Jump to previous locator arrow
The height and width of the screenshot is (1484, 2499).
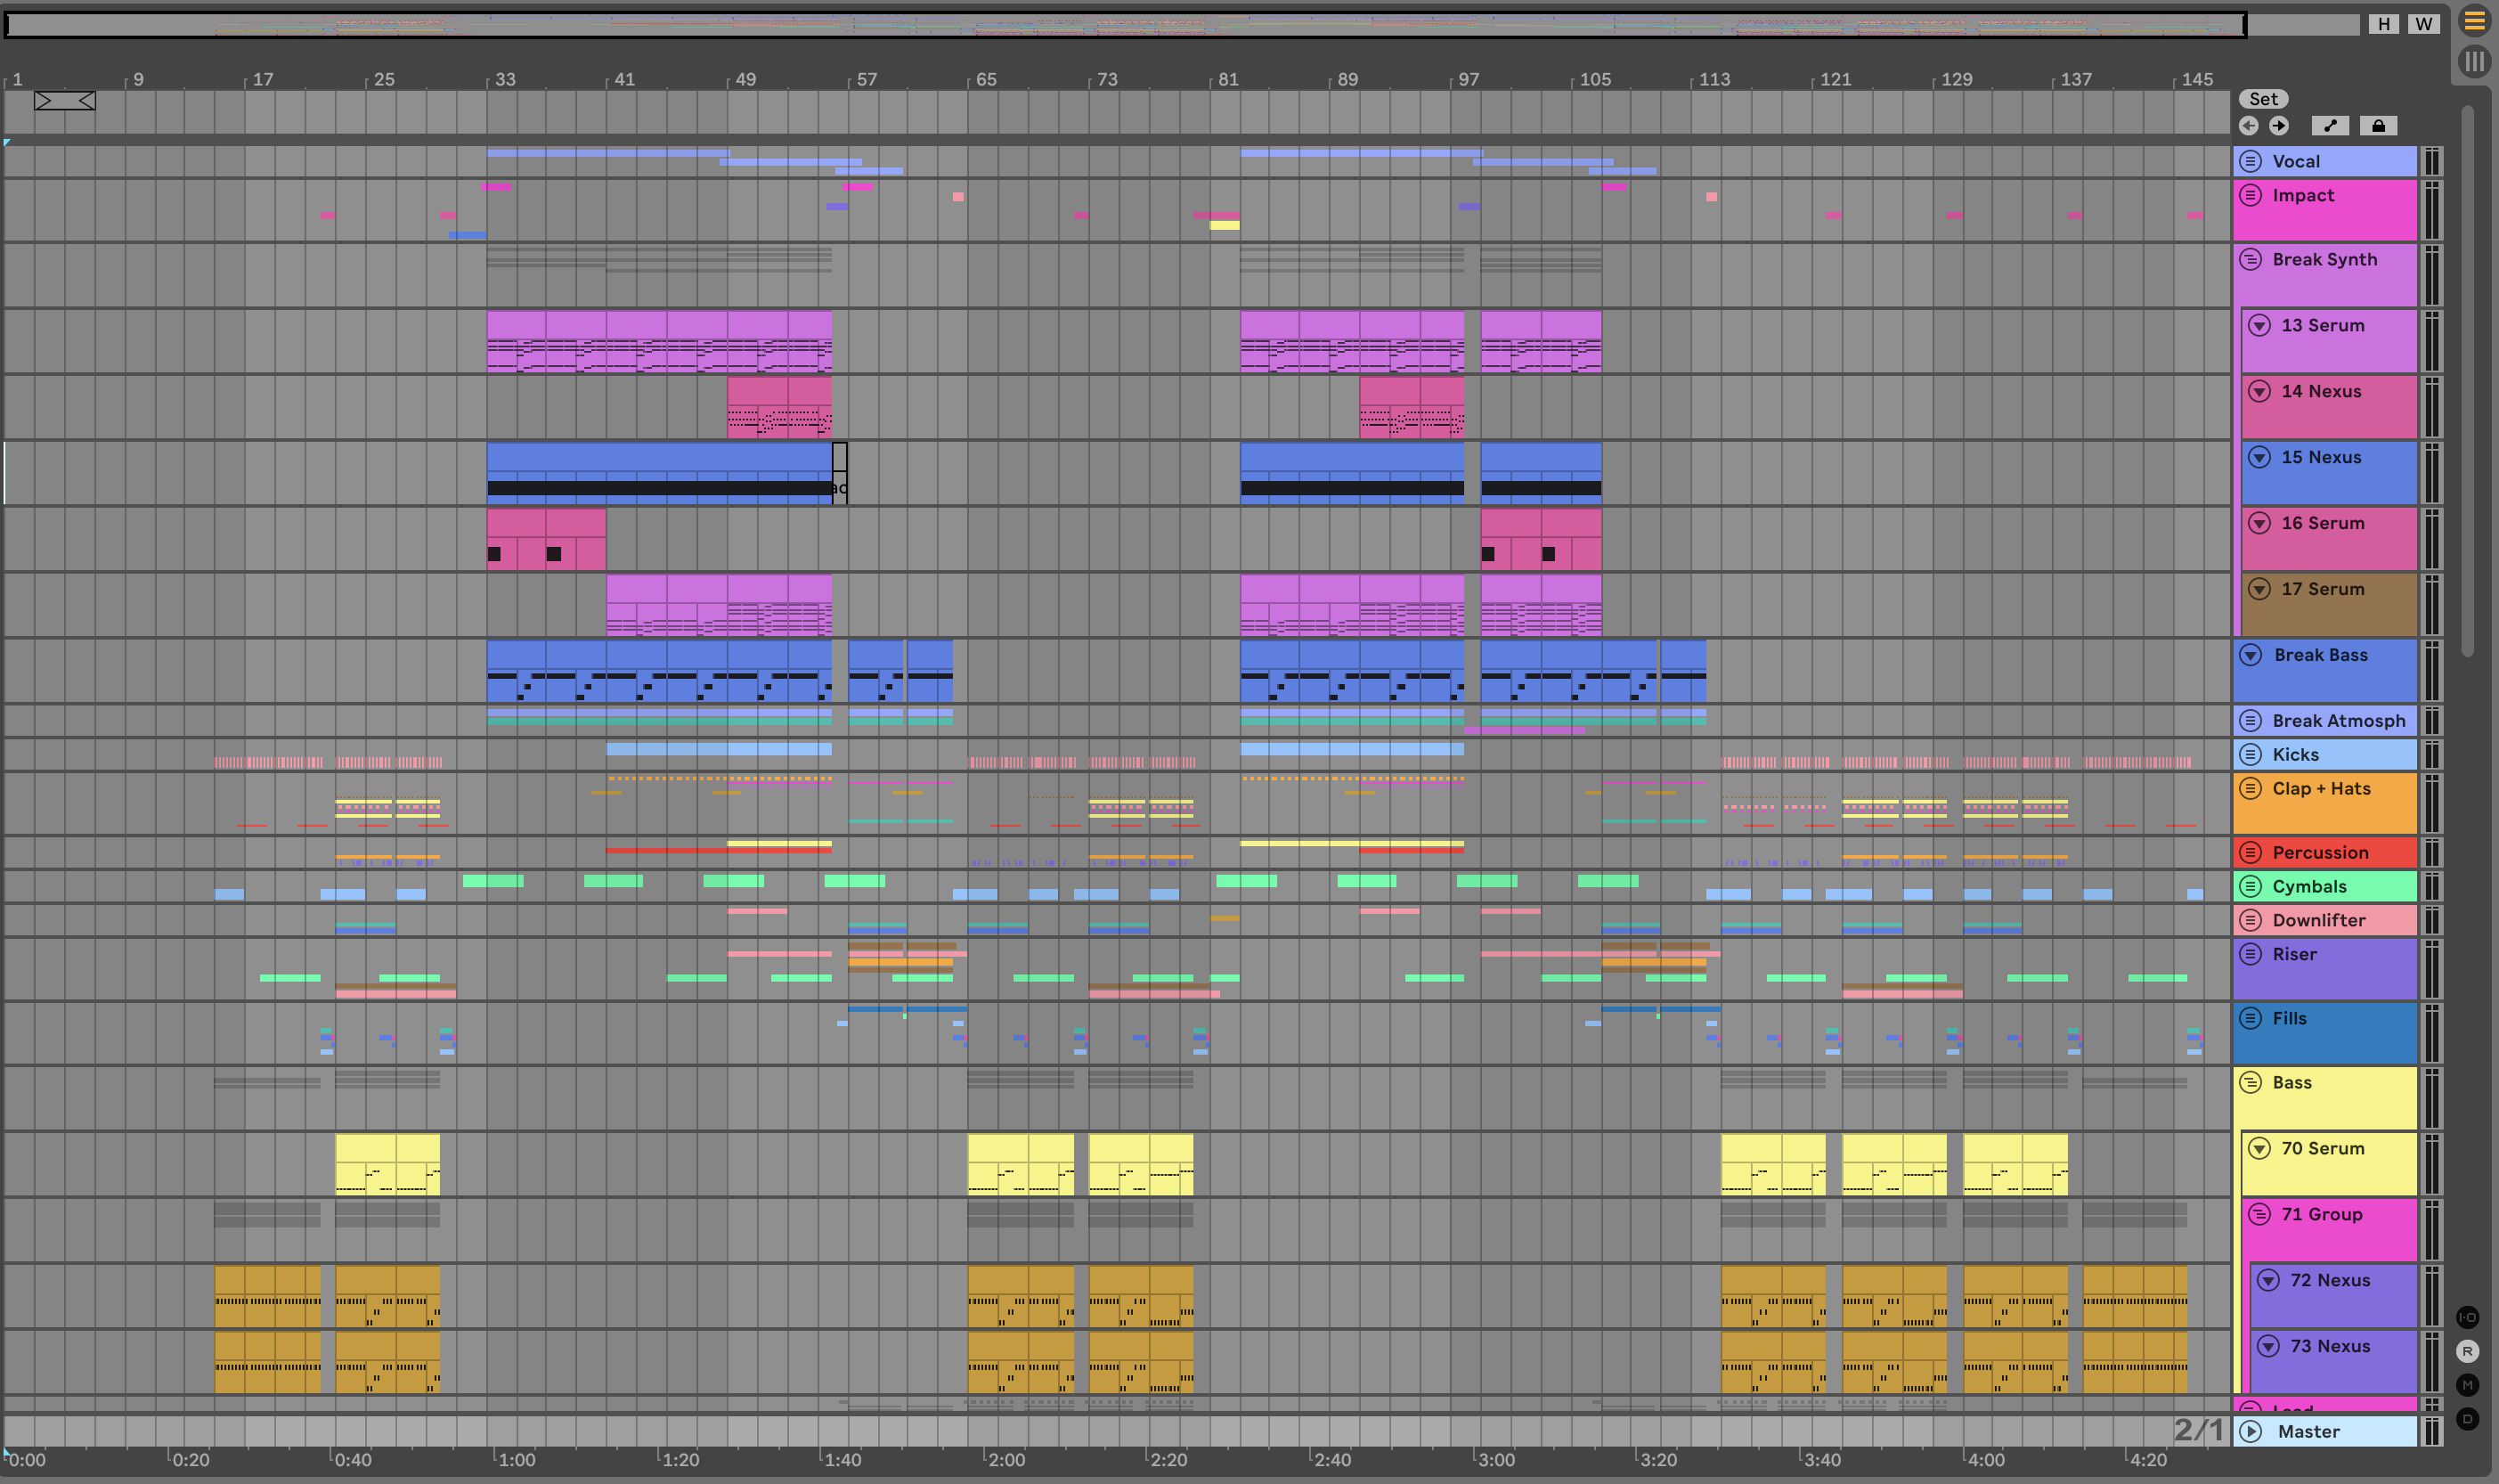pyautogui.click(x=2248, y=126)
